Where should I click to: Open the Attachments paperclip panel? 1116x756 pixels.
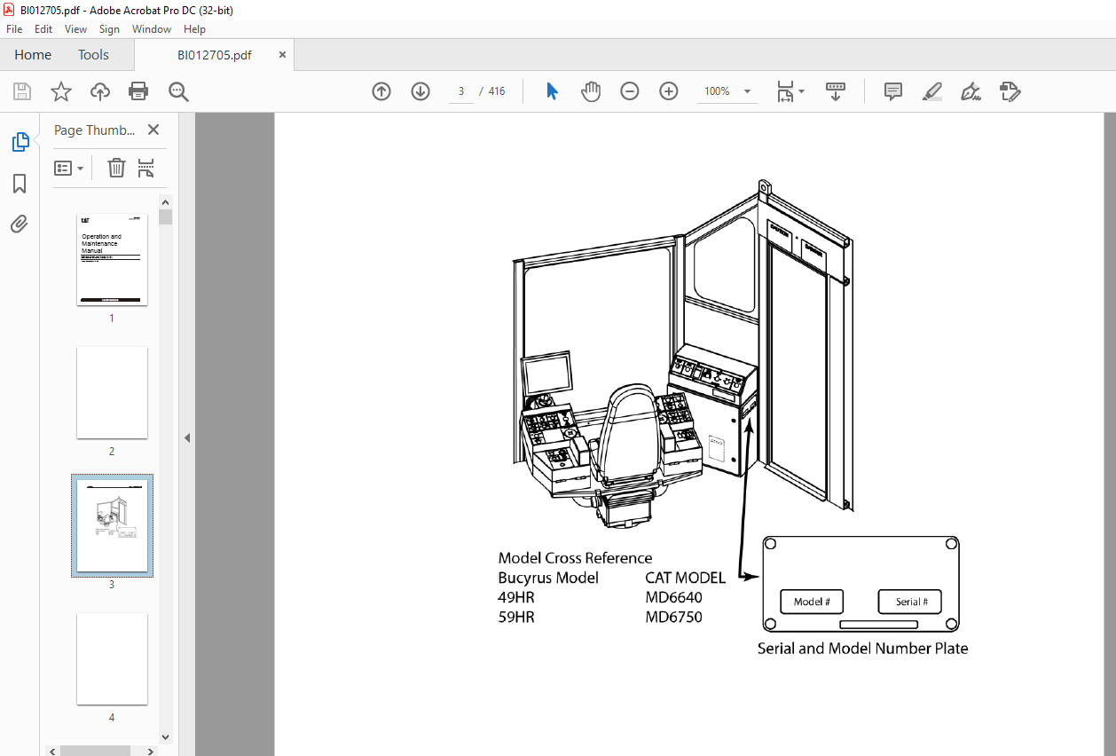tap(20, 224)
